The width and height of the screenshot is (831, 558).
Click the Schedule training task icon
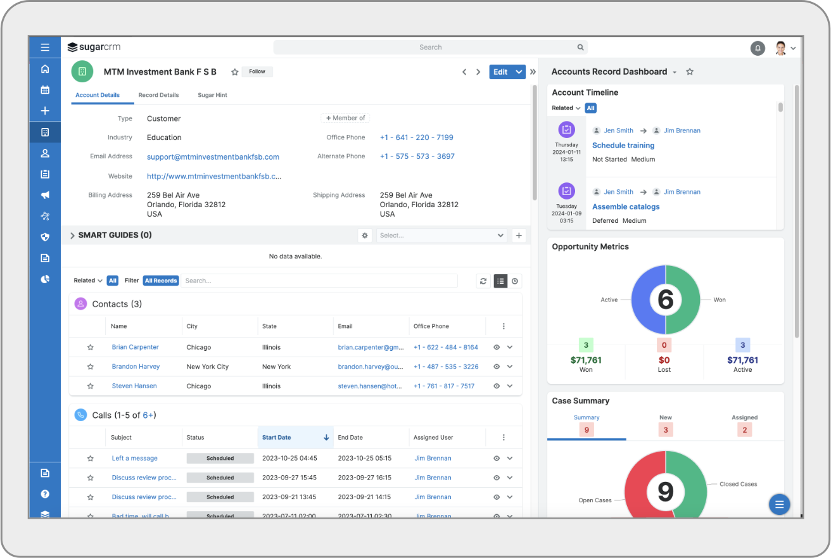point(567,130)
